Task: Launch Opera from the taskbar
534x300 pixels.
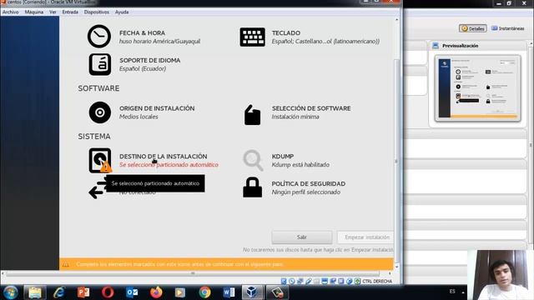Action: (108, 292)
